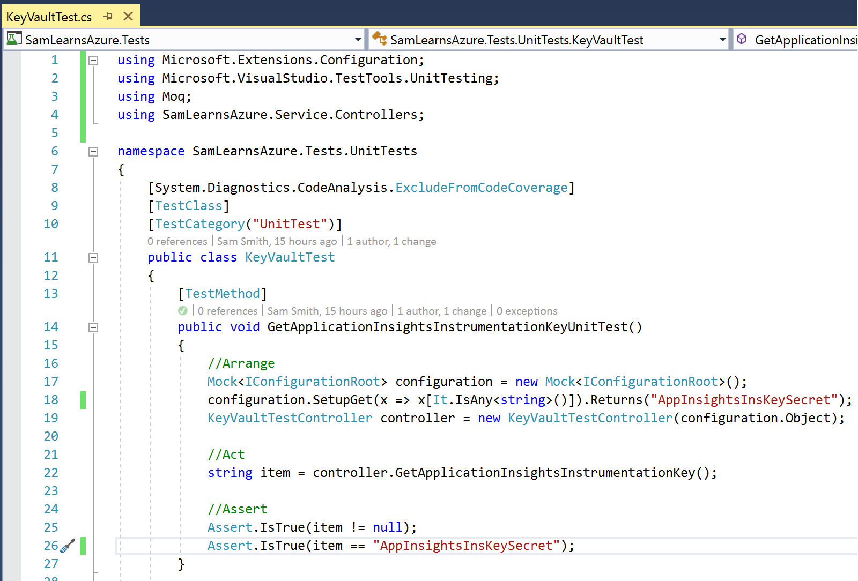858x581 pixels.
Task: Collapse the namespace SamLearnsAzure.Tests.UnitTests block
Action: (93, 152)
